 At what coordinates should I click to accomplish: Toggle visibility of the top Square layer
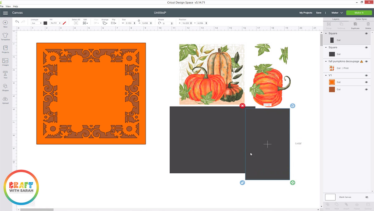coord(367,33)
